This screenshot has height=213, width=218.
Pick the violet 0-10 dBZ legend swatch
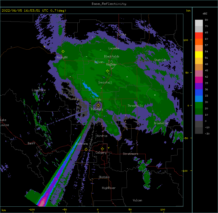(x=199, y=118)
